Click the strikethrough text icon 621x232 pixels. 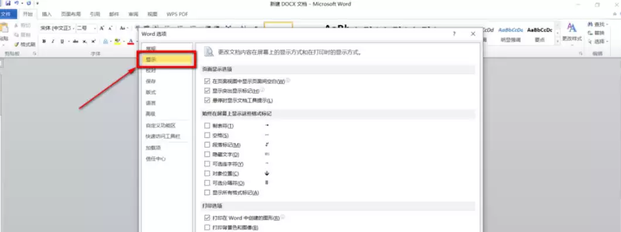point(75,41)
